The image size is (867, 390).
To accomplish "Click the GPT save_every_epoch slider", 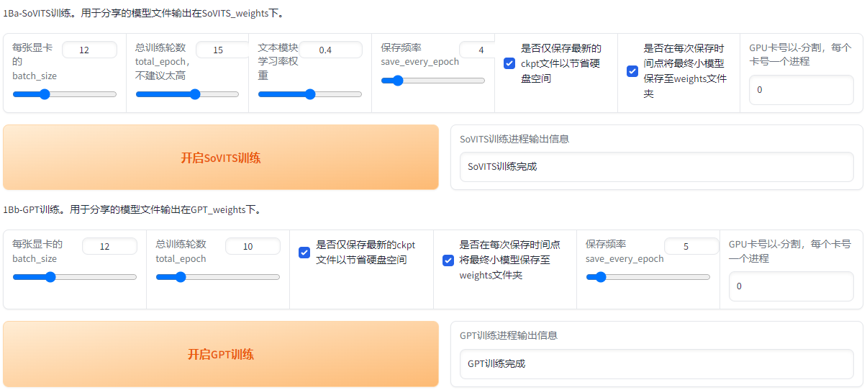I will click(648, 277).
